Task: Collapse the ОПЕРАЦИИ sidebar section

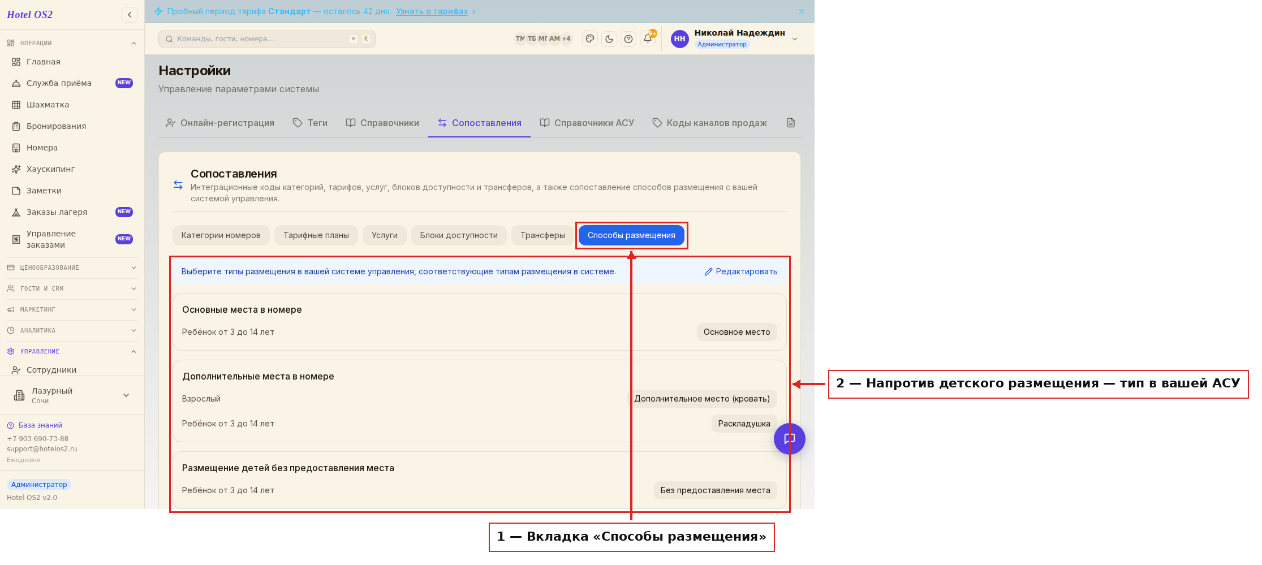Action: 72,43
